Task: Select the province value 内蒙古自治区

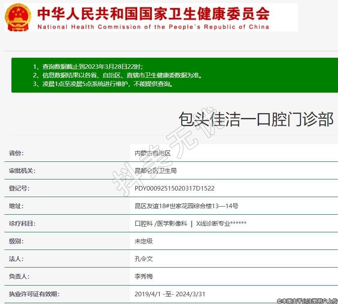Action: [x=152, y=153]
